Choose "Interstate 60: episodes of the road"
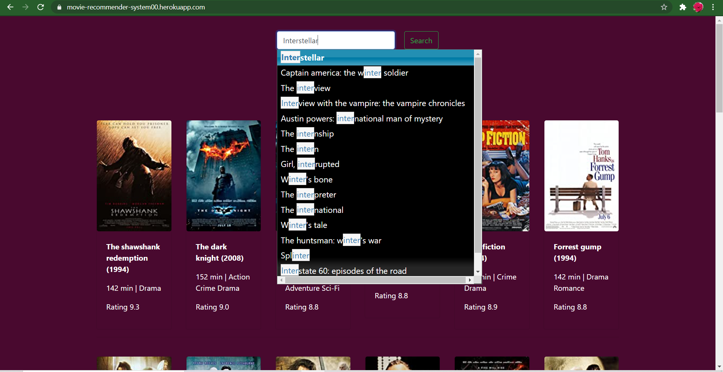 343,270
